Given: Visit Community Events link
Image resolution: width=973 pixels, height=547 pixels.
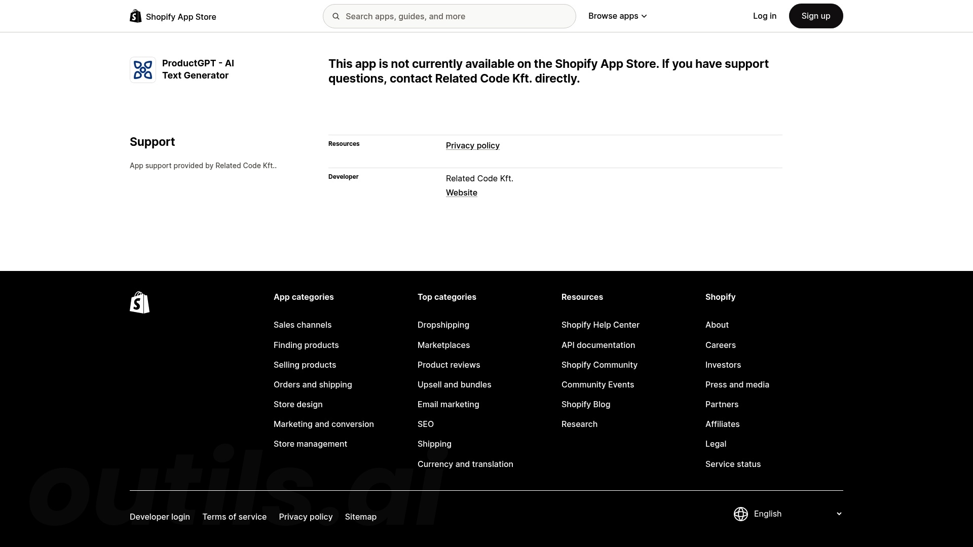Looking at the screenshot, I should coord(597,385).
